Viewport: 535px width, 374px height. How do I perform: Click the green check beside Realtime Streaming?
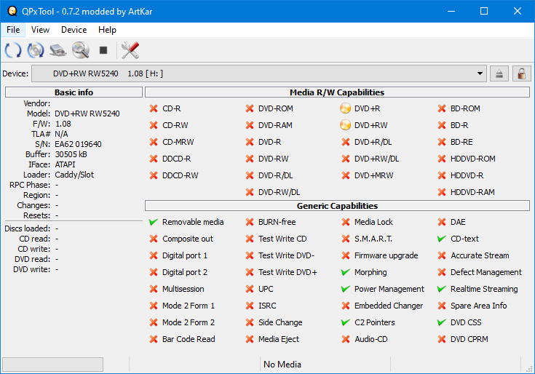(442, 289)
